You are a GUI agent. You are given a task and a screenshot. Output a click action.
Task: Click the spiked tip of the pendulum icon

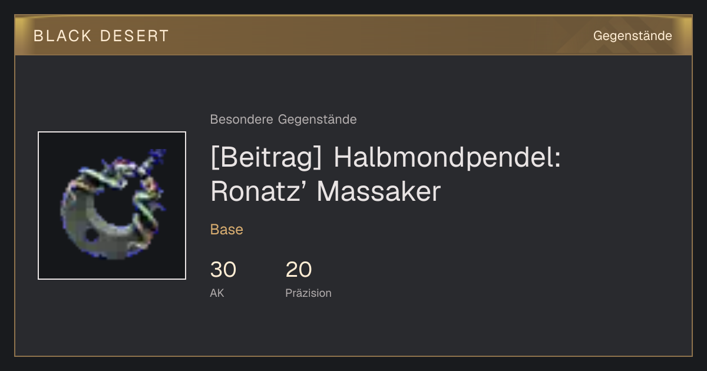(158, 156)
